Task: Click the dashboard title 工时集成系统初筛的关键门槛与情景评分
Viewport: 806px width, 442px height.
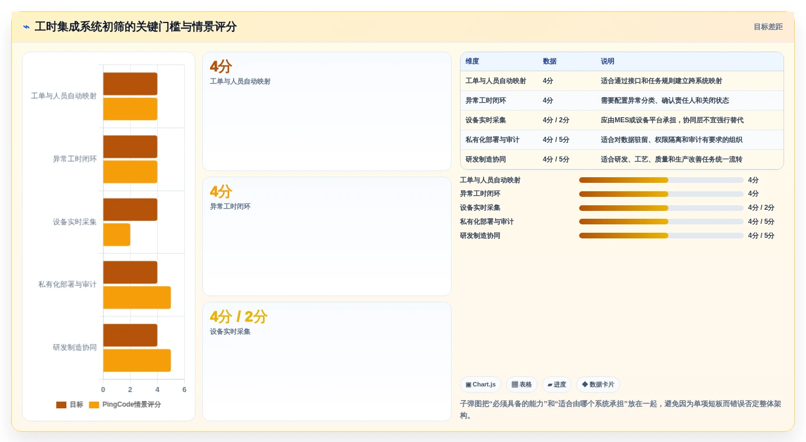Action: [x=135, y=27]
